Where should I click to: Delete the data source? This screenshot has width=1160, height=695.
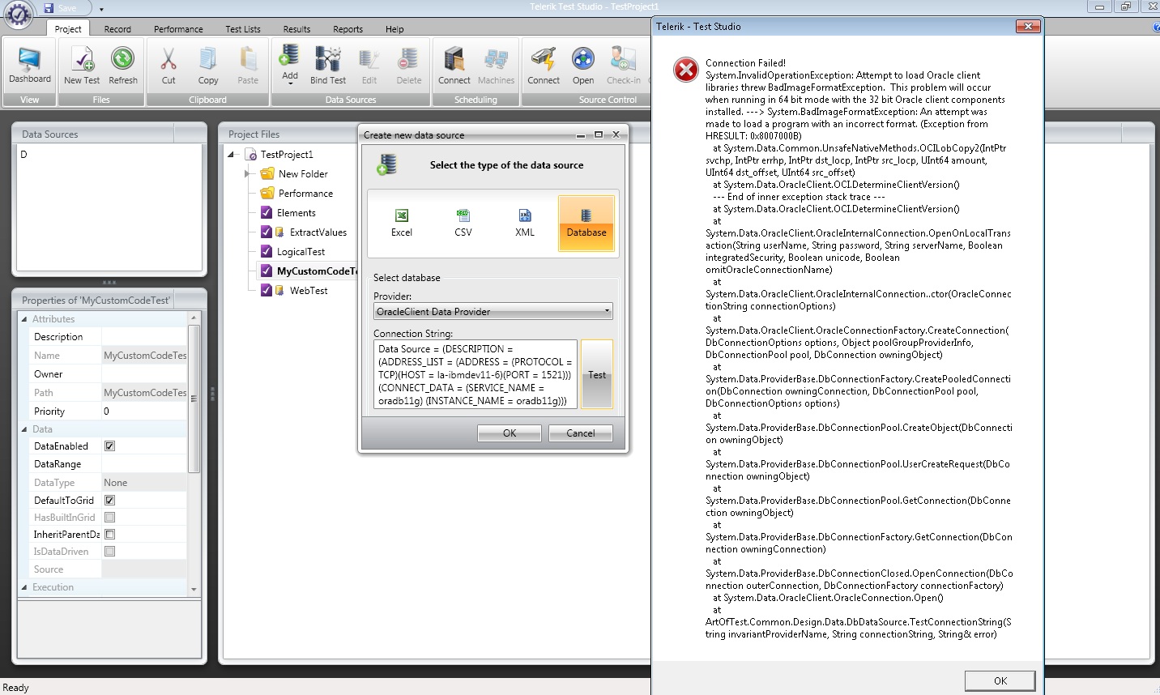tap(409, 65)
